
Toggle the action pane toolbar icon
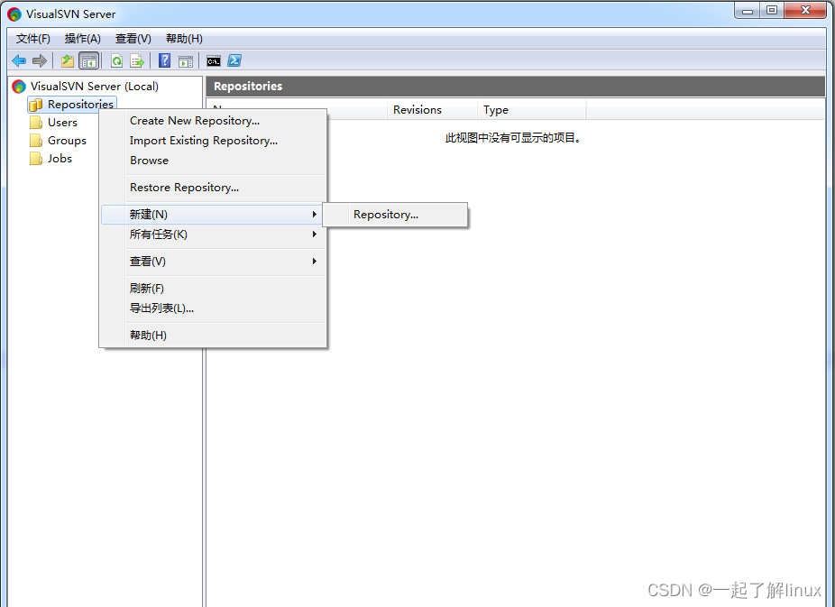186,60
